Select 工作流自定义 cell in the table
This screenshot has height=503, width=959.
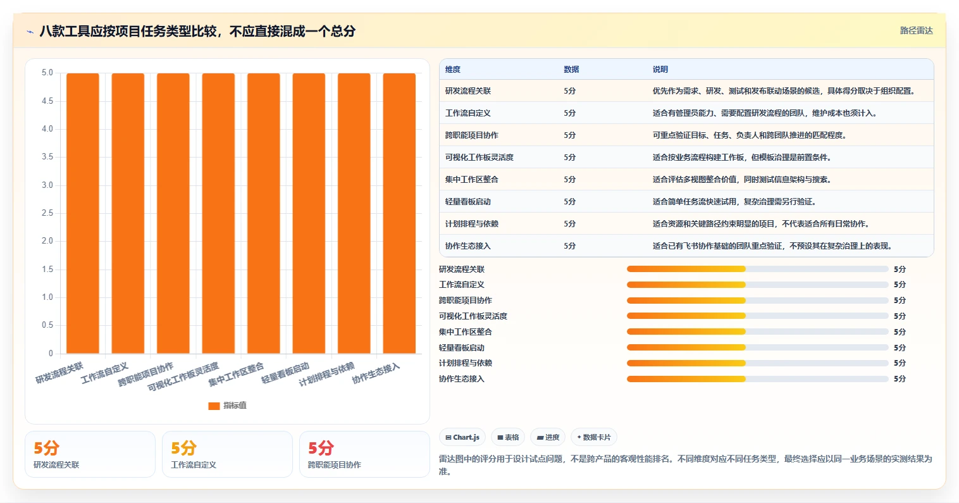468,113
